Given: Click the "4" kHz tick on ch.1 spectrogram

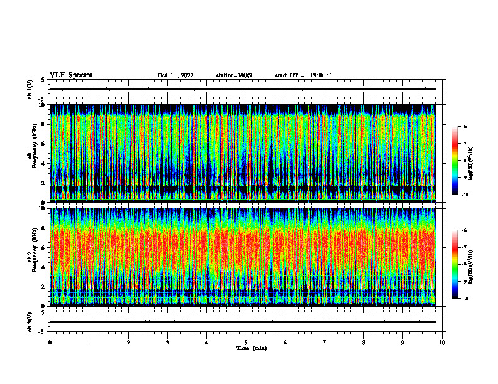Looking at the screenshot, I should (44, 164).
